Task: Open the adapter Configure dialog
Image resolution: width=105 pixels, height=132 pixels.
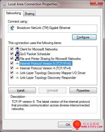Action: point(84,37)
